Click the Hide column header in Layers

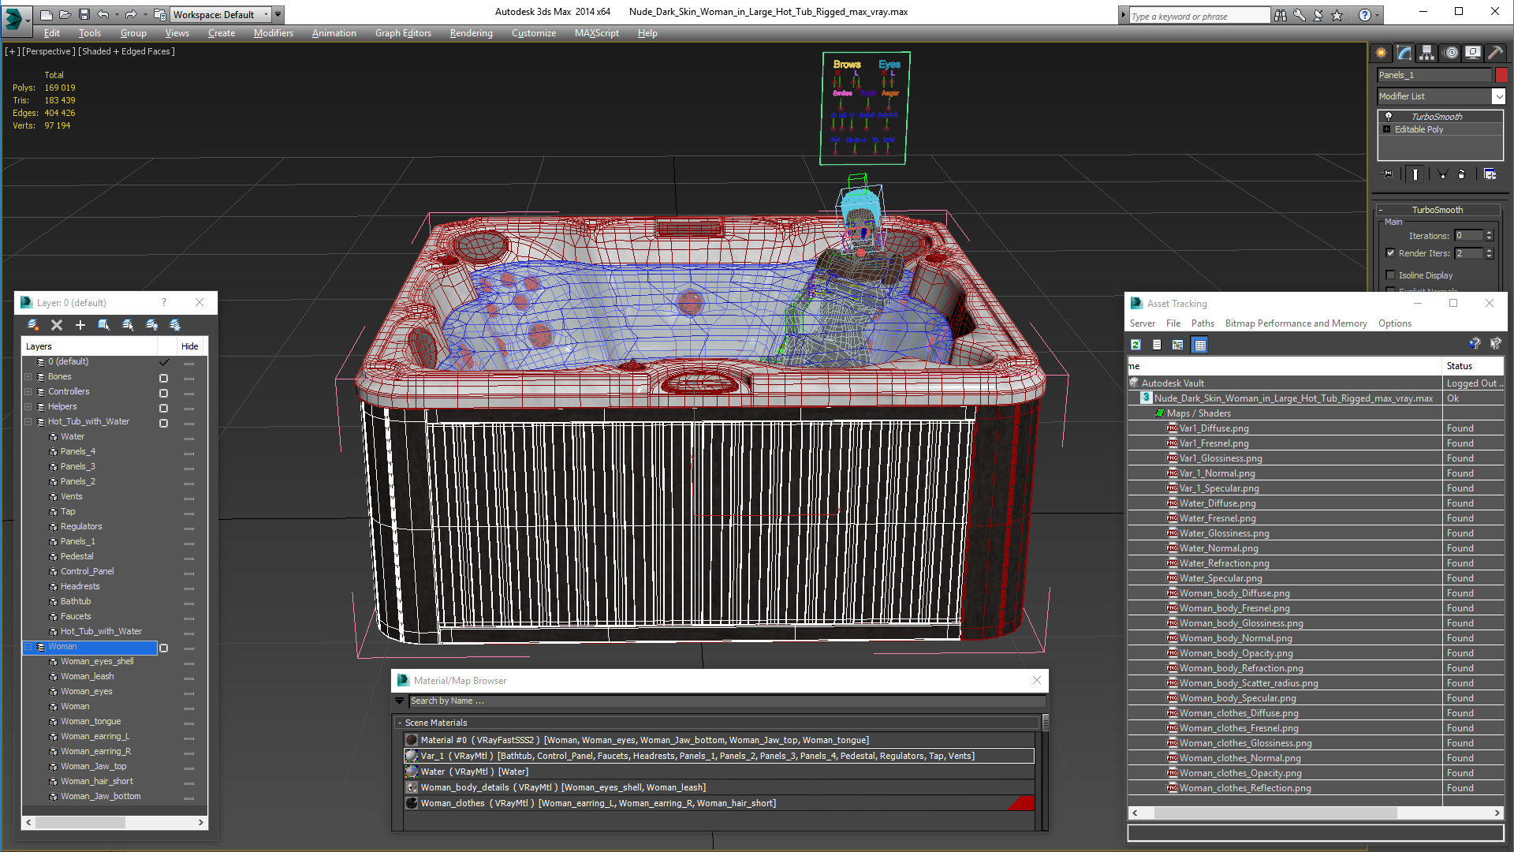click(190, 346)
